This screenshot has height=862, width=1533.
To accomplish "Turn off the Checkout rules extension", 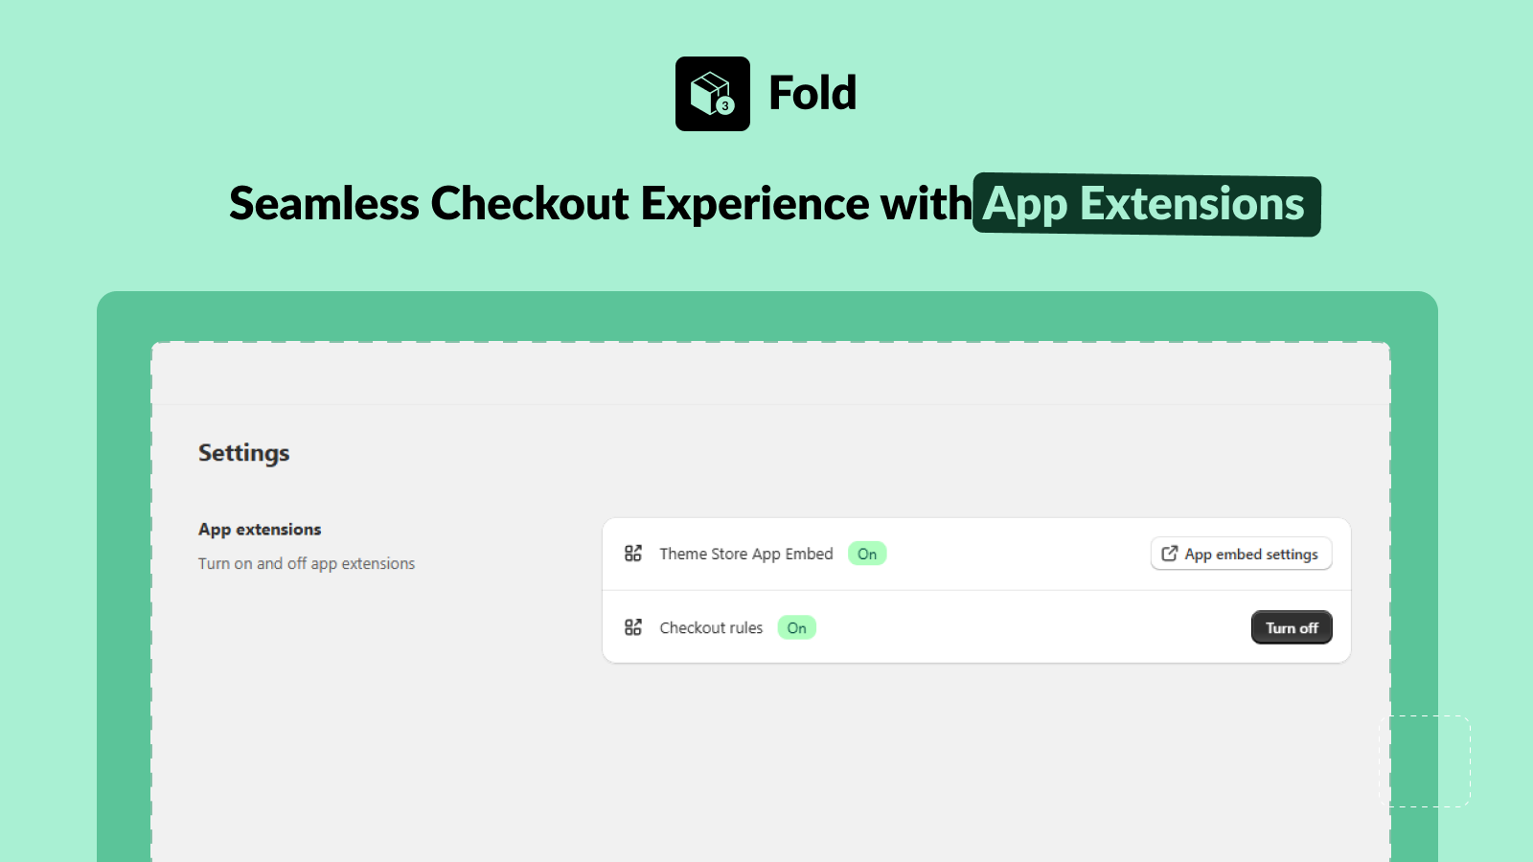I will tap(1292, 627).
